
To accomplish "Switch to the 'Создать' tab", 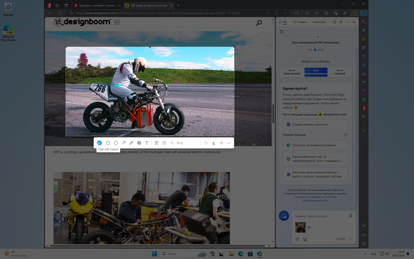I will tap(300, 22).
